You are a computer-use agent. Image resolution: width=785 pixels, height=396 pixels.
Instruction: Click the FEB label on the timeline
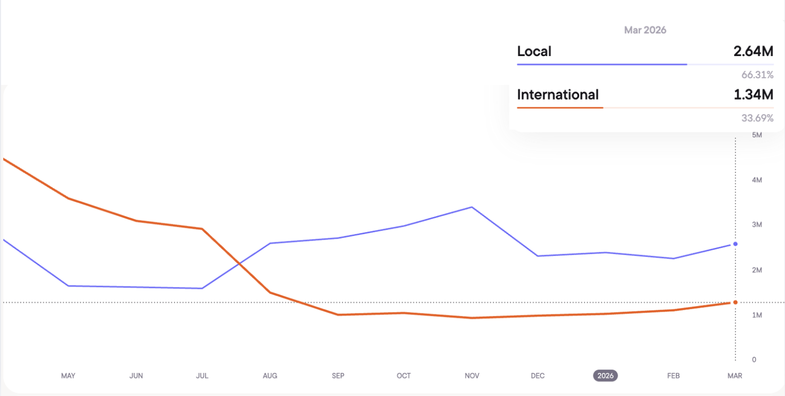[673, 376]
